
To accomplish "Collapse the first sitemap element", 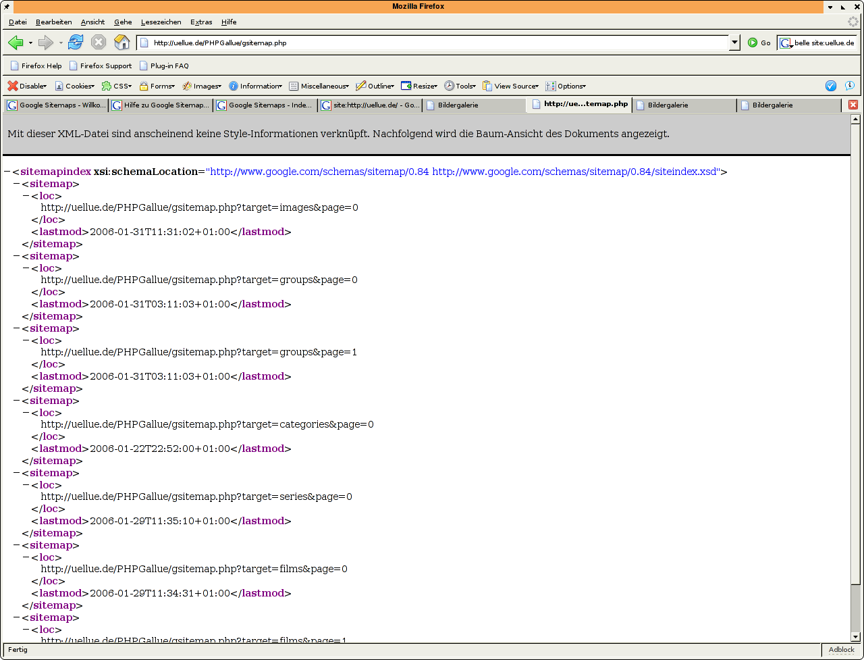I will coord(16,184).
